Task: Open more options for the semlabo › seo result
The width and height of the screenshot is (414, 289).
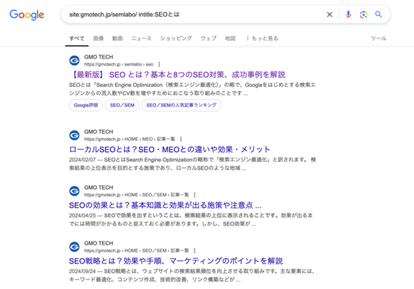Action: [159, 64]
